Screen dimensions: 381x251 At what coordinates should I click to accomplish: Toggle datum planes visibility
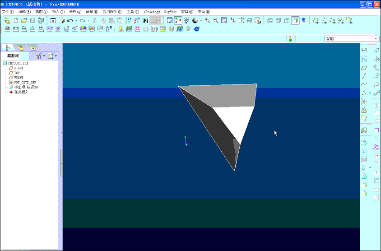316,21
